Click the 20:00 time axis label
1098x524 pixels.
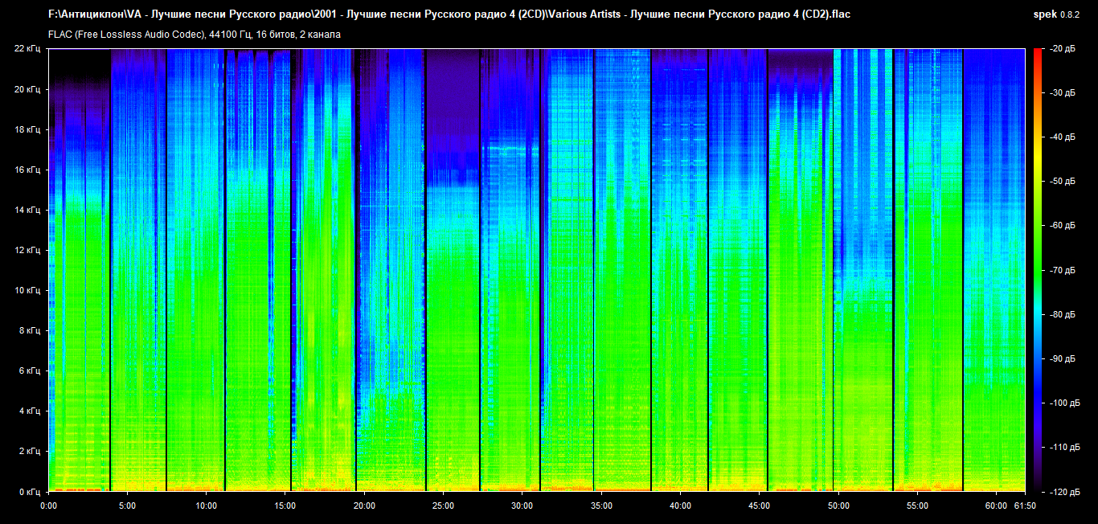(x=364, y=506)
